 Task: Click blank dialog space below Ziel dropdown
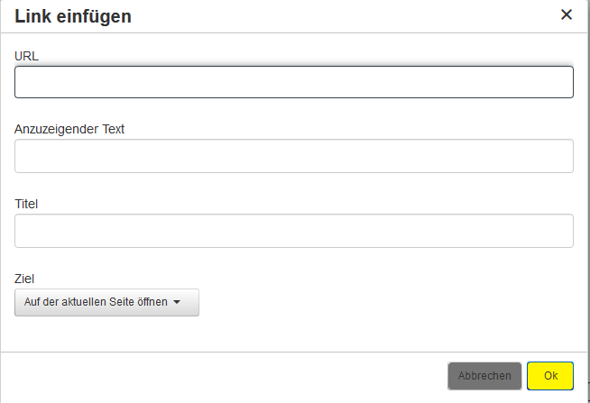[271, 334]
